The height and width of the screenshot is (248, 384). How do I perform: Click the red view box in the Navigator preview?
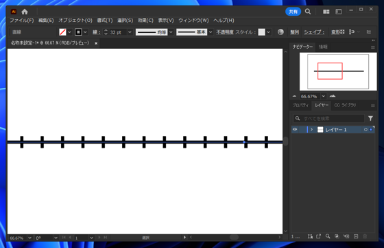[x=330, y=71]
